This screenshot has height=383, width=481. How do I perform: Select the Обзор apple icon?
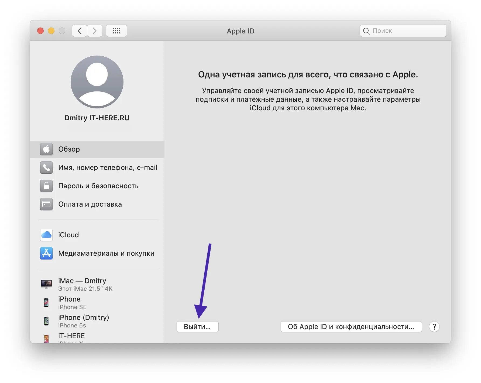pyautogui.click(x=46, y=149)
